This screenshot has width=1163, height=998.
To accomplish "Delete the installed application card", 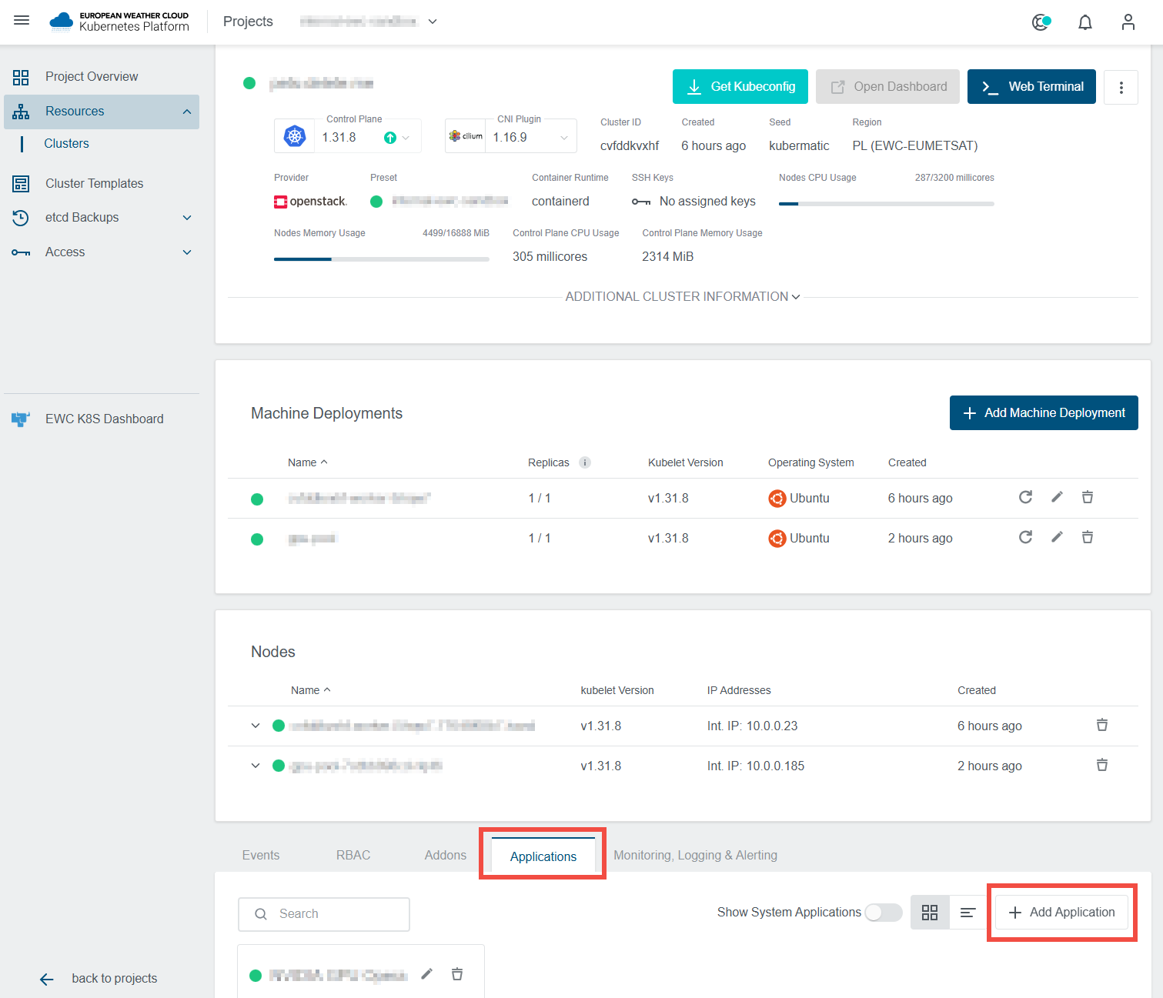I will [x=457, y=974].
